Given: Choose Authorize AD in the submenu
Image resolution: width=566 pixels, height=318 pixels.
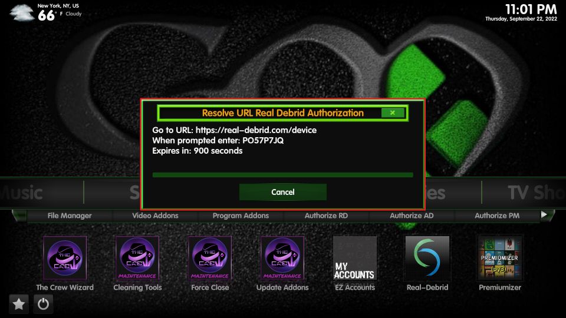Looking at the screenshot, I should [412, 216].
